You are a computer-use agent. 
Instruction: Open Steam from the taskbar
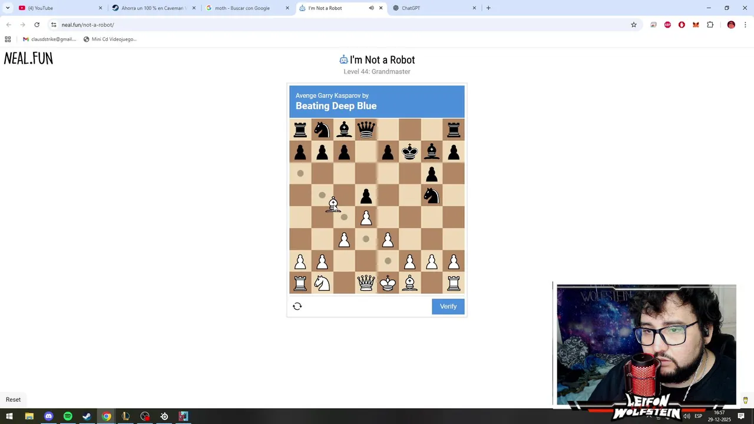[x=87, y=416]
